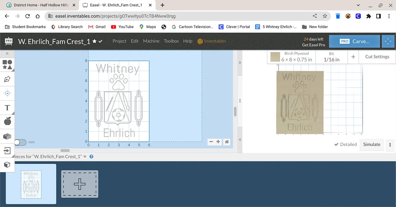Open Birch Plywood material settings
396x207 pixels.
point(291,57)
